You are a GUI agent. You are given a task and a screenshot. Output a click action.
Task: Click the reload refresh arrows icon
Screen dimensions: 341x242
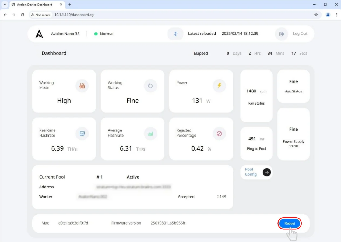pyautogui.click(x=175, y=34)
